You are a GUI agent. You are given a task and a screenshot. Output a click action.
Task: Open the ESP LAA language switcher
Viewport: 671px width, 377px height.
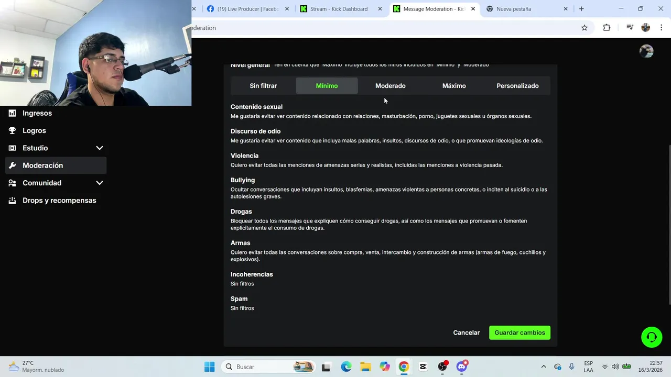[589, 367]
